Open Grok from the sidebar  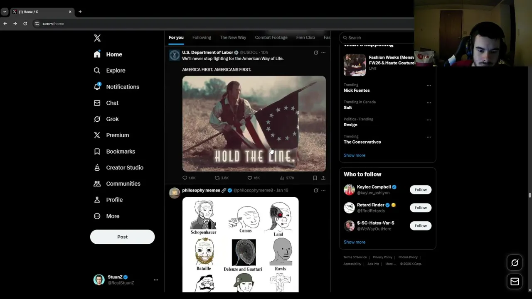tap(106, 119)
